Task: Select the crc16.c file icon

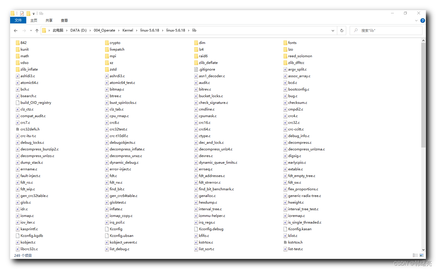Action: [x=196, y=123]
